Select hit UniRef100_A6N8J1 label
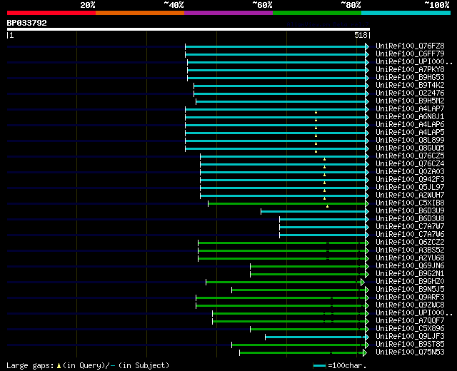The width and height of the screenshot is (457, 371). (410, 117)
